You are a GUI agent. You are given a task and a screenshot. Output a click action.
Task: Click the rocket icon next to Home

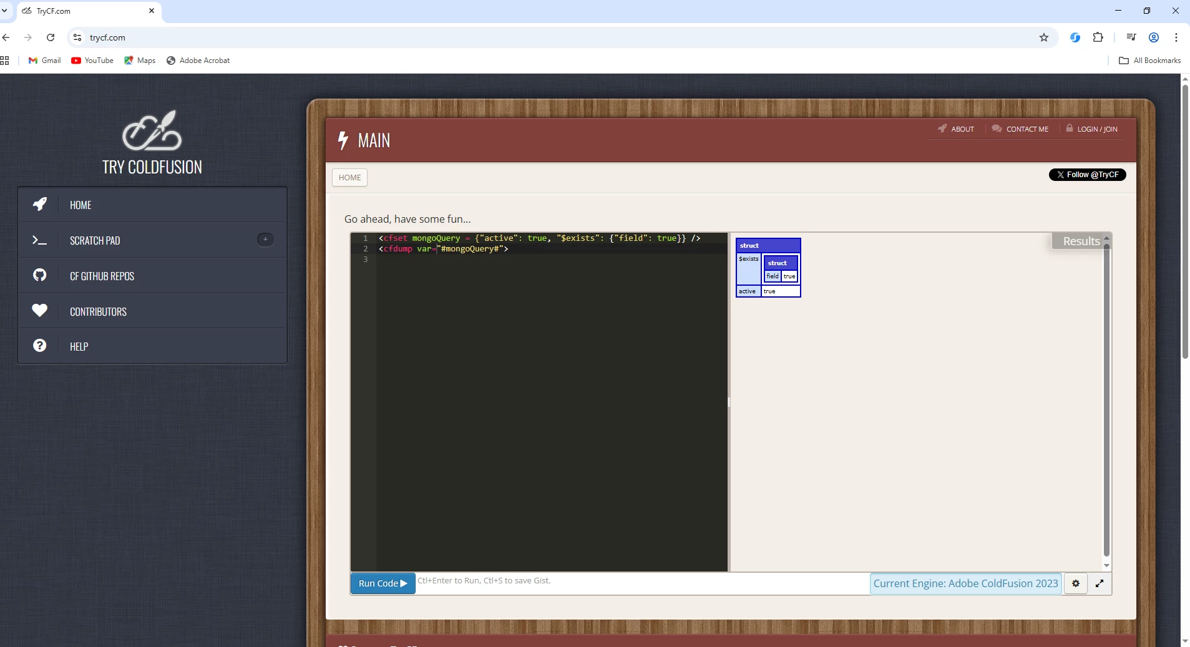(x=40, y=204)
